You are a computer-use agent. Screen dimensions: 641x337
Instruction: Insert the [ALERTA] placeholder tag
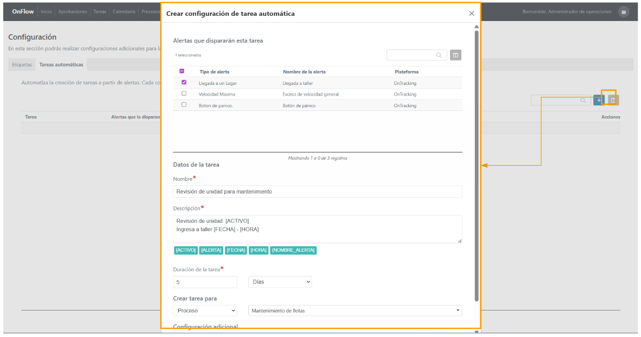pos(211,250)
